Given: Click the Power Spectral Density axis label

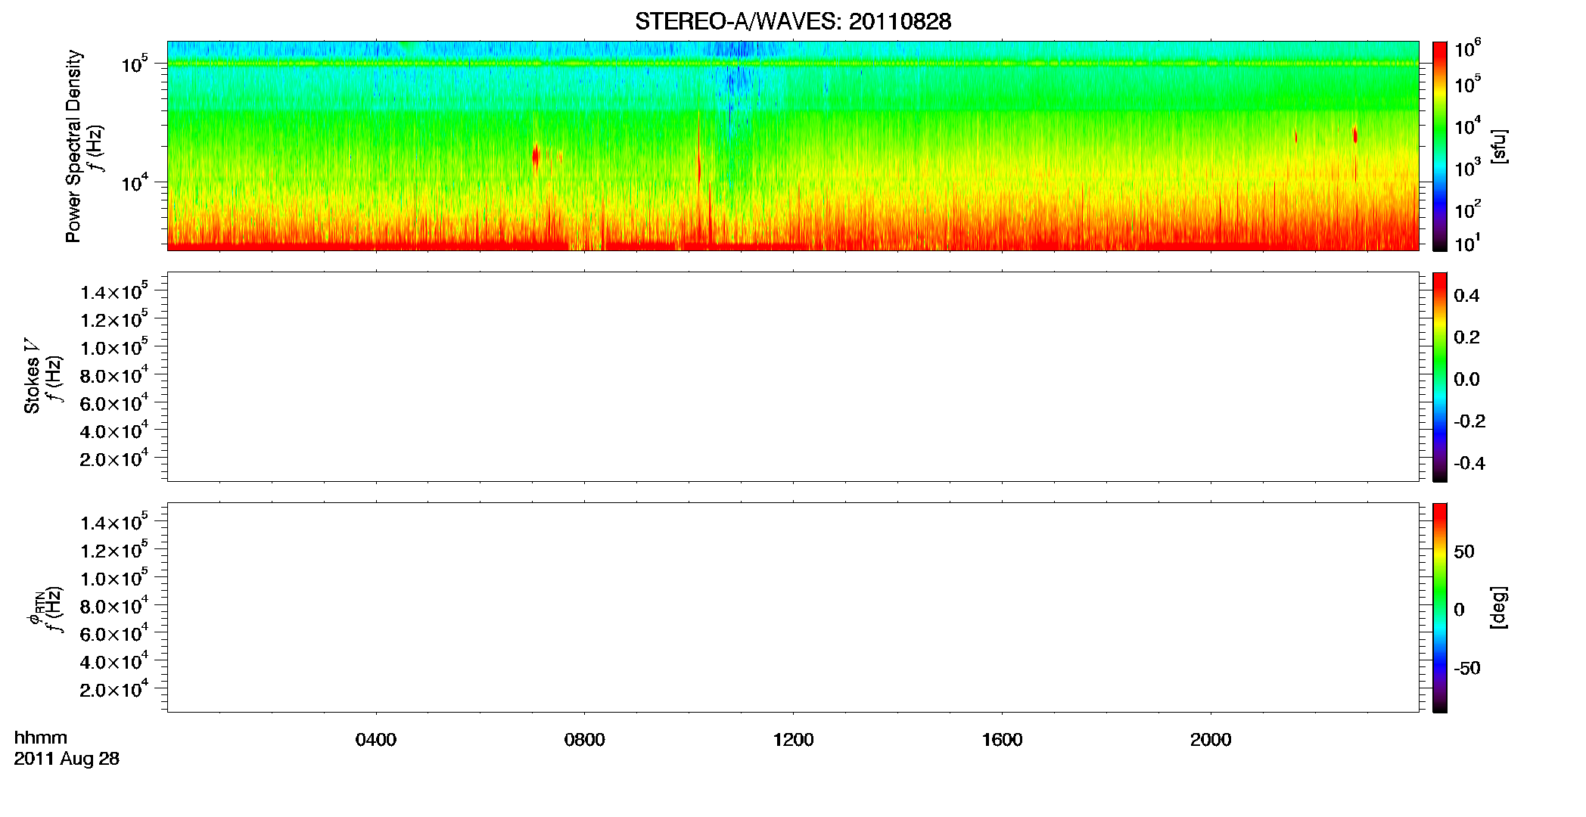Looking at the screenshot, I should click(73, 146).
